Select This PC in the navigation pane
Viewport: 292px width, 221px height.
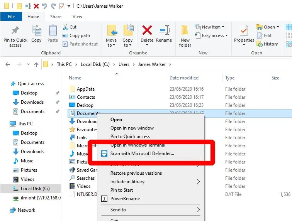click(x=25, y=124)
